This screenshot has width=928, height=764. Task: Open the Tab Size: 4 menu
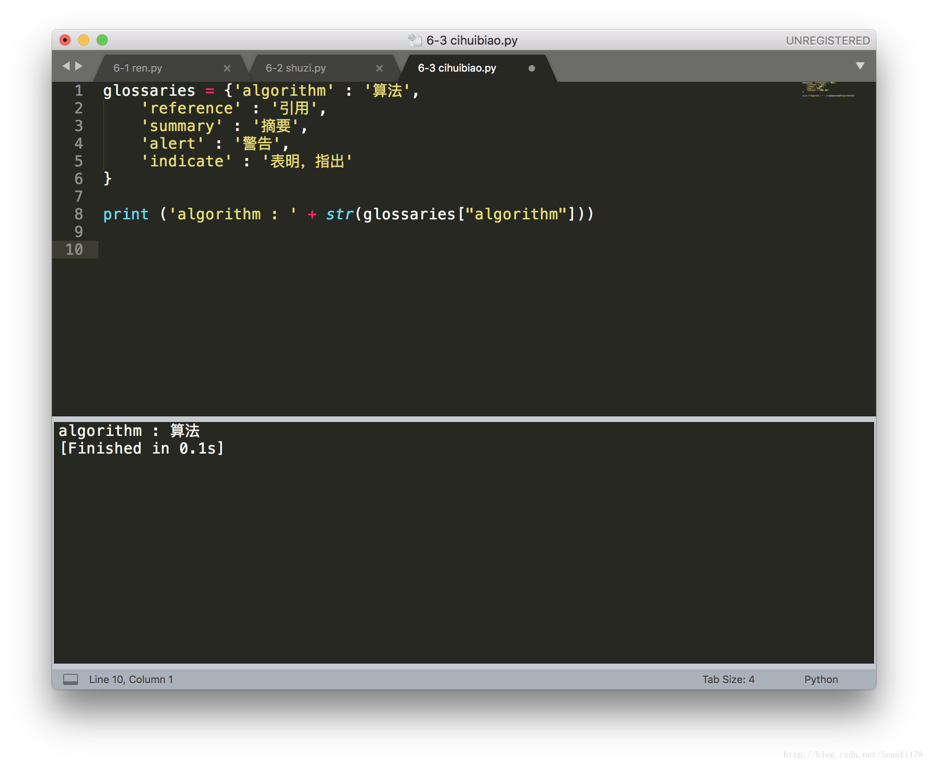[728, 679]
